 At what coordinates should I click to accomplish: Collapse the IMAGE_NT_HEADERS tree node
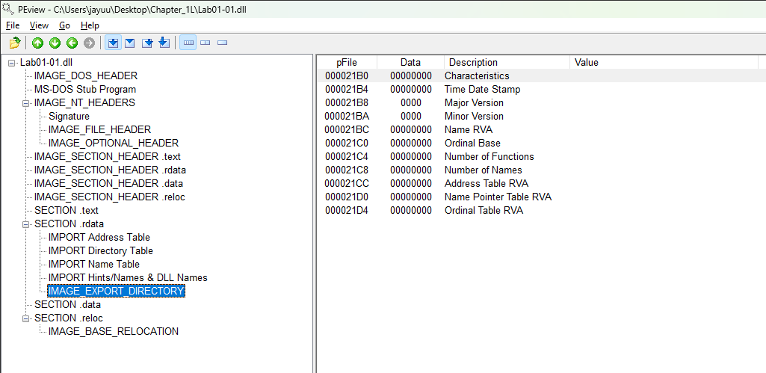click(26, 103)
